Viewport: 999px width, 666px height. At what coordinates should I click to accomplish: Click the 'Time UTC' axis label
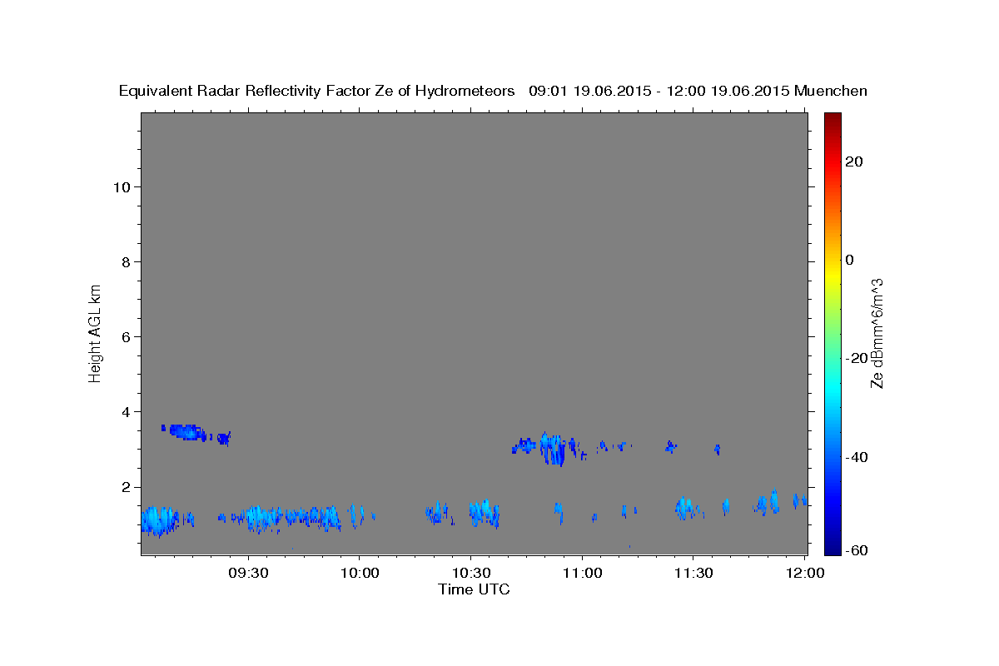[474, 589]
